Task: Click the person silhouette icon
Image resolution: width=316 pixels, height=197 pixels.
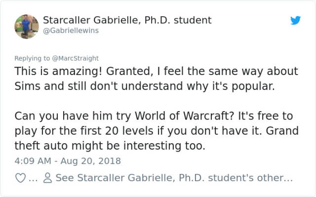Action: coord(48,178)
